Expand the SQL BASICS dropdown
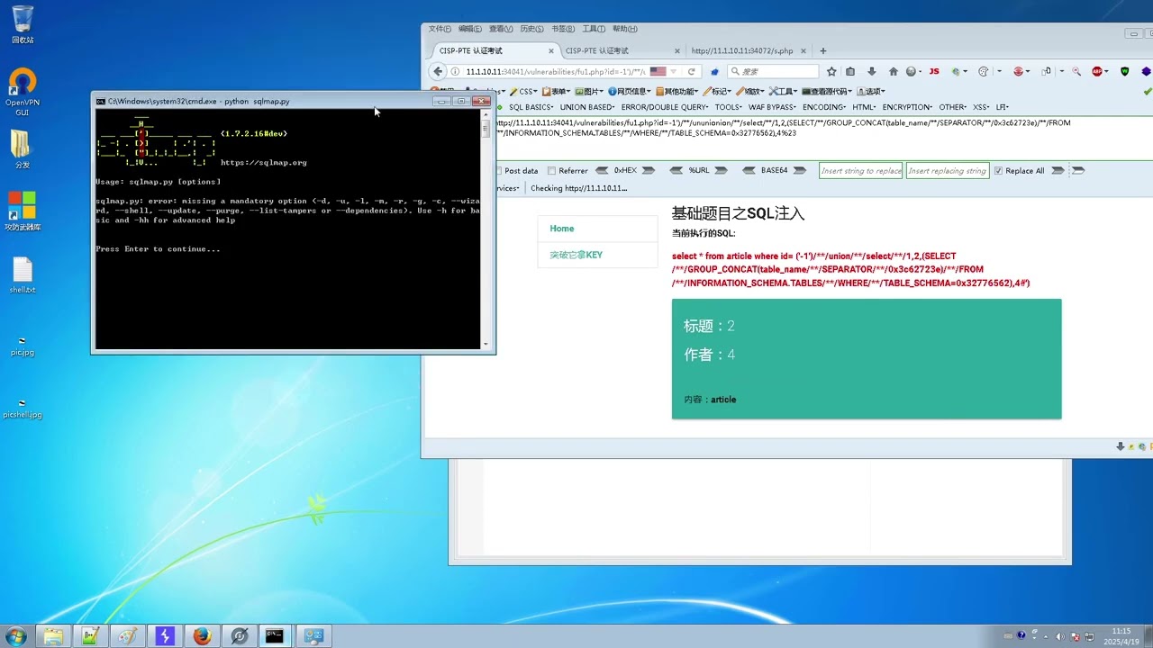The image size is (1153, 648). [x=531, y=107]
